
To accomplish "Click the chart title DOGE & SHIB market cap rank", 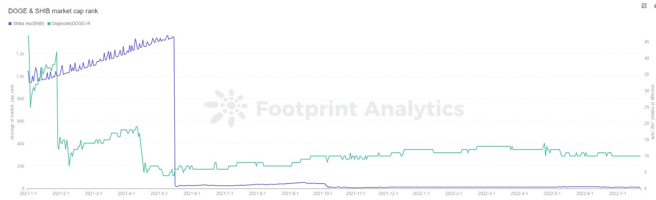I will (53, 11).
